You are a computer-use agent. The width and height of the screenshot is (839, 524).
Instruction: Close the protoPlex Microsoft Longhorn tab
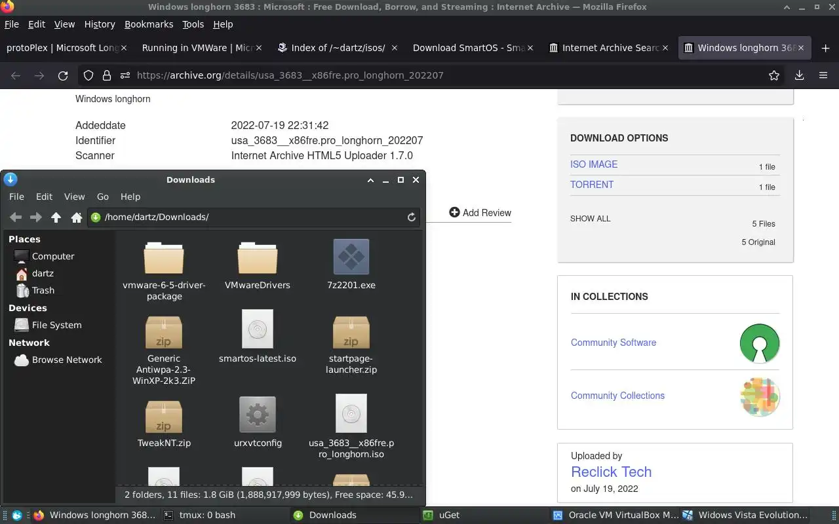click(x=124, y=48)
